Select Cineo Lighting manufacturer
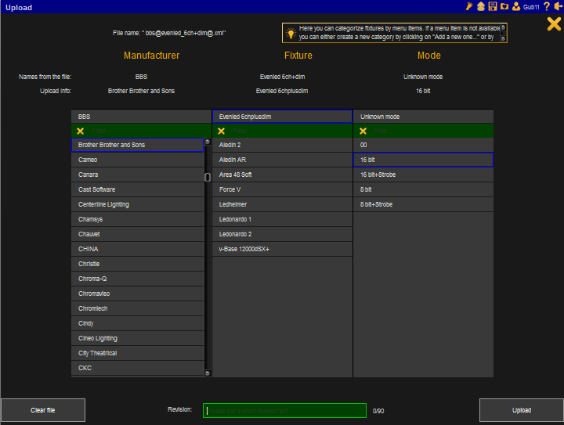Viewport: 564px width, 425px height. [x=137, y=338]
